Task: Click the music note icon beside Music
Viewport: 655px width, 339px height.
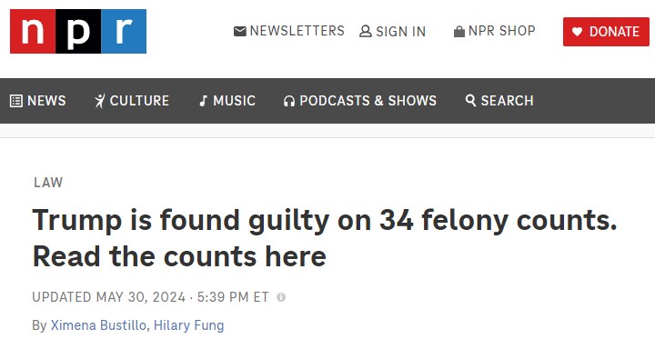Action: pos(204,101)
